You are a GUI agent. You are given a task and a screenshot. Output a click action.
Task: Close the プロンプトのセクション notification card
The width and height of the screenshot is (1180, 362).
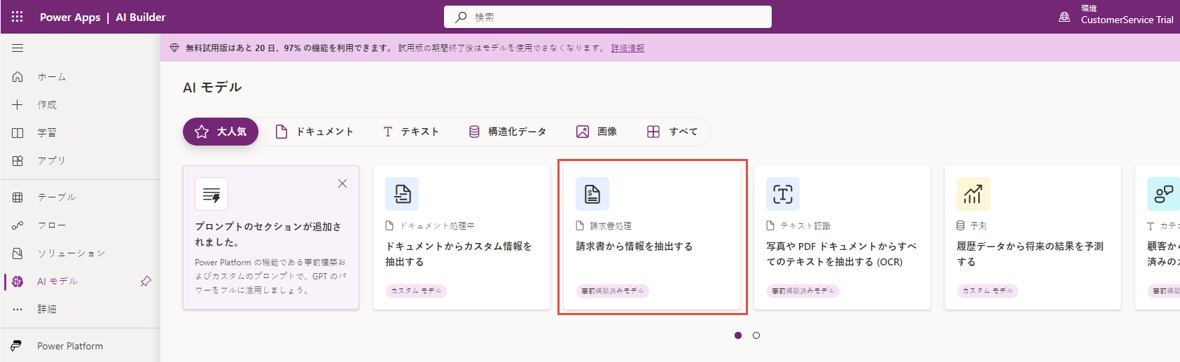click(x=342, y=183)
